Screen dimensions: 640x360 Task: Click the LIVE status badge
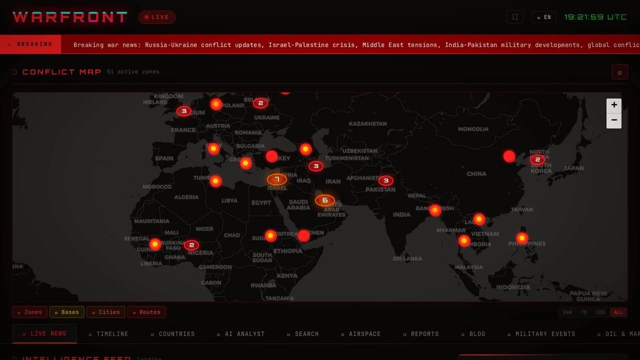coord(157,17)
